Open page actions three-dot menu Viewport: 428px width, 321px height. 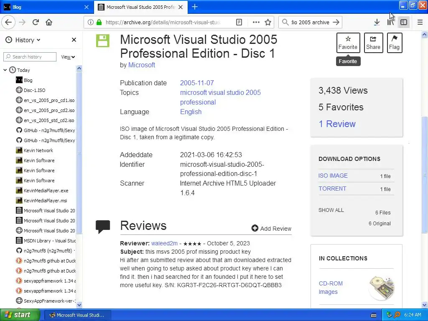point(256,22)
